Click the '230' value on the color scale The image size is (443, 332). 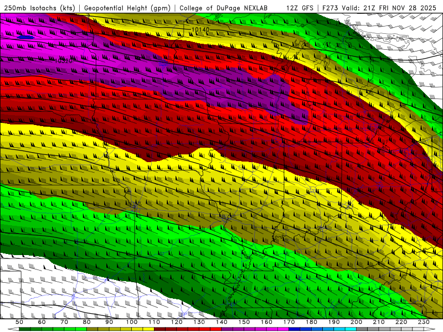pos(424,322)
